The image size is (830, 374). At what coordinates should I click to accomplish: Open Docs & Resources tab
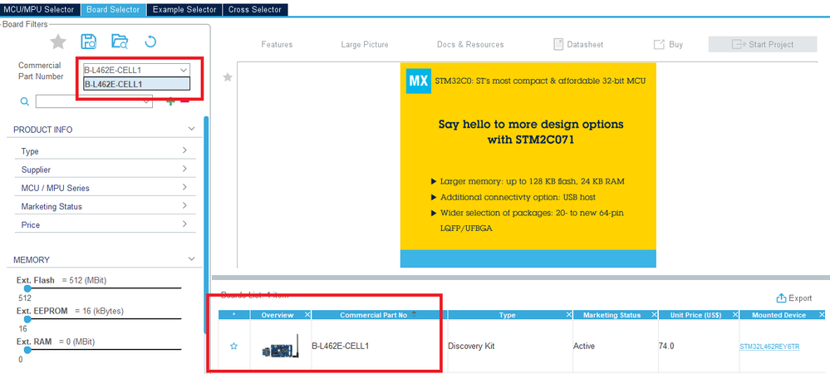pyautogui.click(x=470, y=45)
